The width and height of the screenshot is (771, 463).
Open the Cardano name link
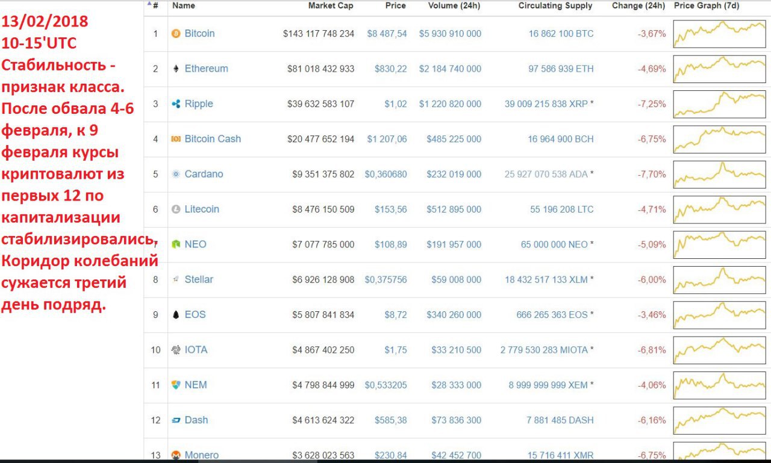(204, 174)
